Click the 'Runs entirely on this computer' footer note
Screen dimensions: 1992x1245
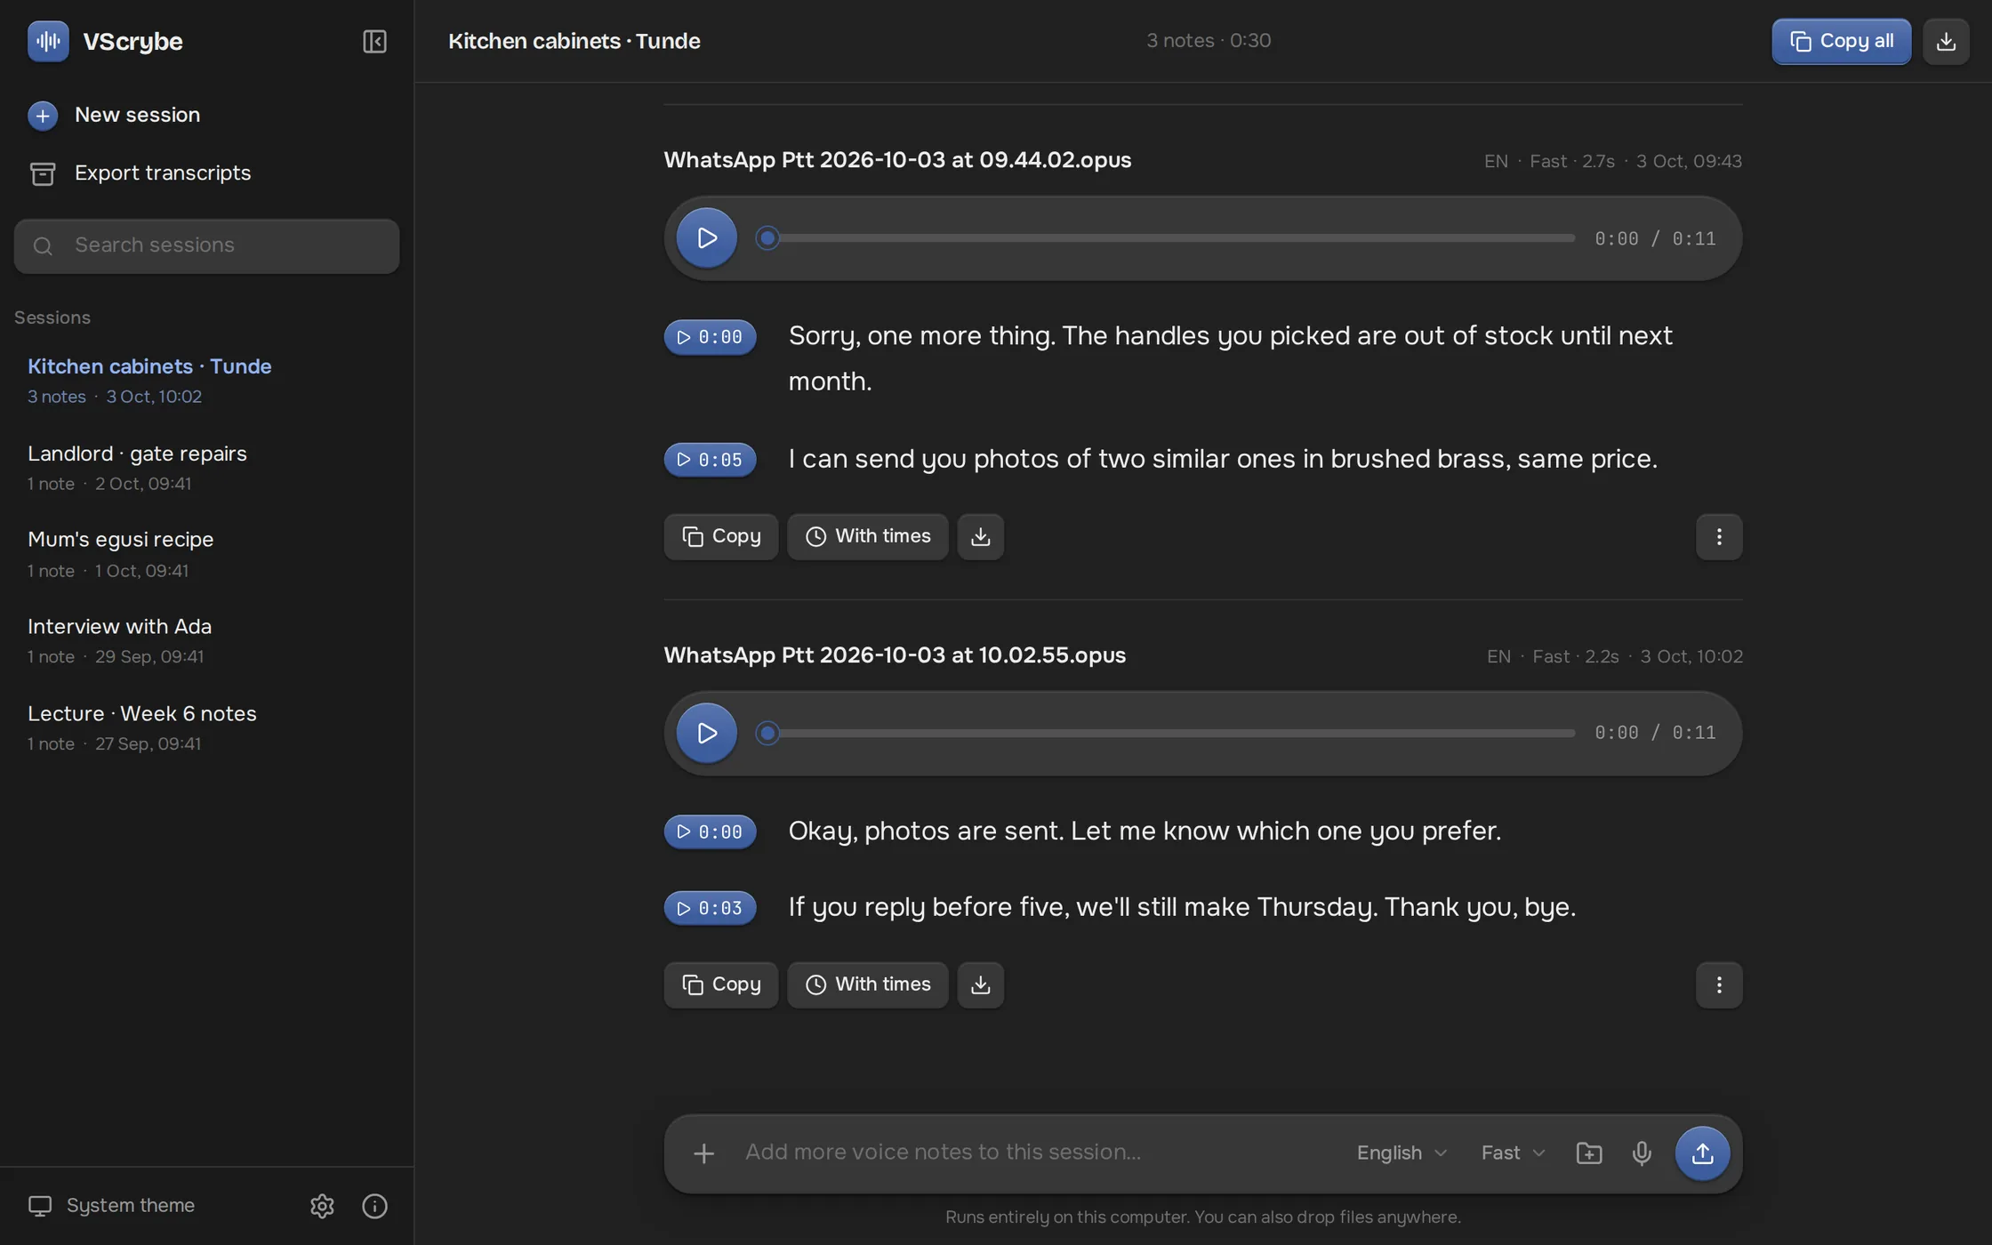(1202, 1217)
